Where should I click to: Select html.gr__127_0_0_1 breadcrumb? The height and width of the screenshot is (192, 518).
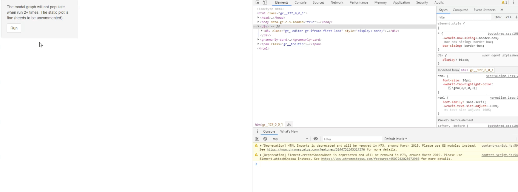(x=269, y=125)
